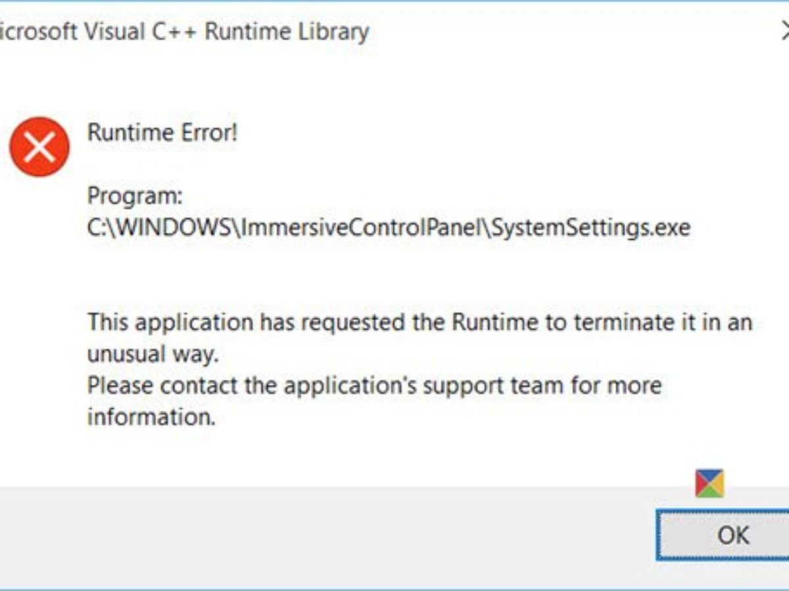Click "C:\WINDOWS" at the path start
Screen dimensions: 789x591
tap(160, 228)
